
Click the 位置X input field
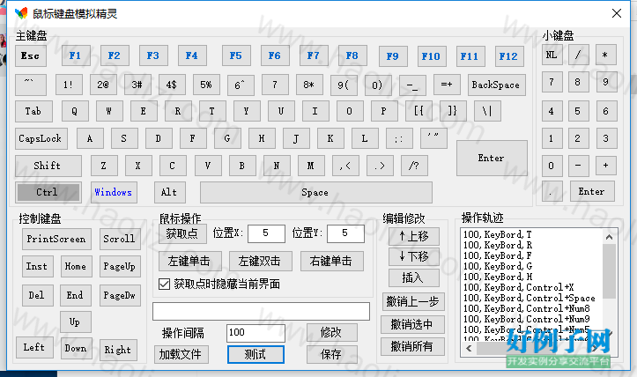click(266, 233)
